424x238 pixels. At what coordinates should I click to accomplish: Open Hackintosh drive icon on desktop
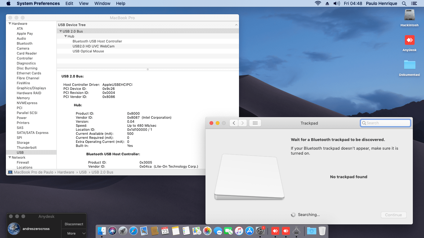coord(409,15)
